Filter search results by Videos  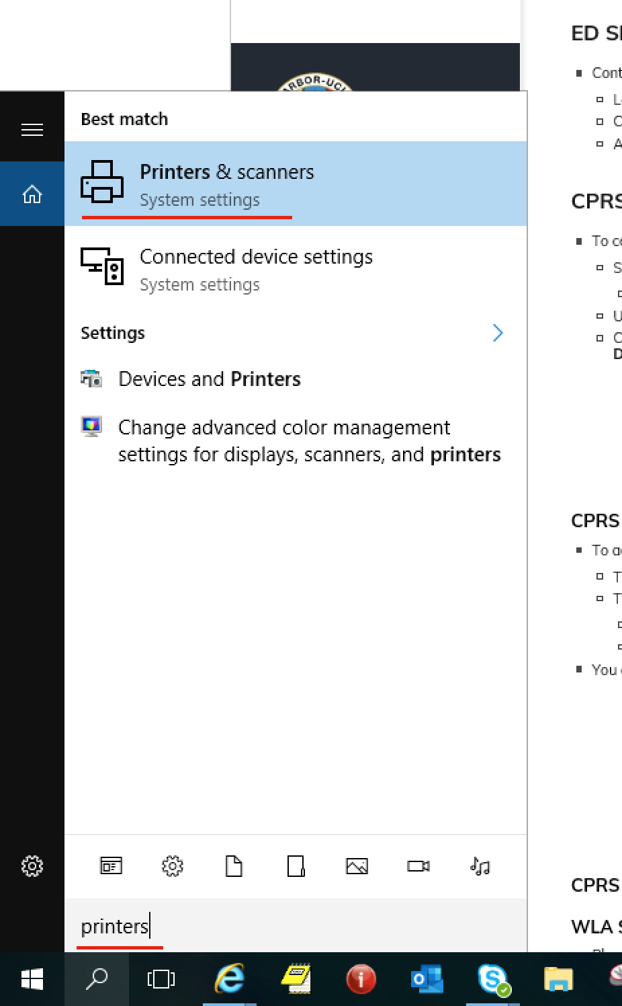point(418,866)
